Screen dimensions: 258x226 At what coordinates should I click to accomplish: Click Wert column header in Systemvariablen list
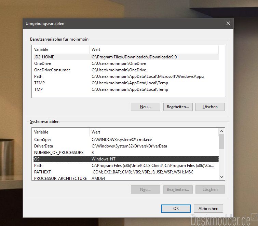pyautogui.click(x=154, y=132)
